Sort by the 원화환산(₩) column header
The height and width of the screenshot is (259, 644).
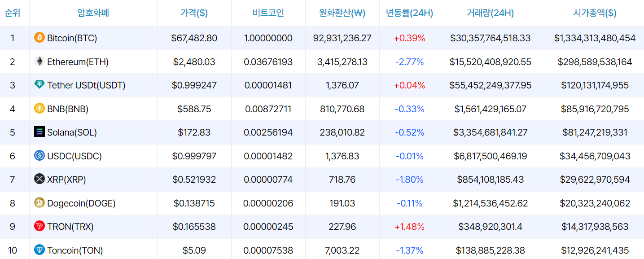342,13
